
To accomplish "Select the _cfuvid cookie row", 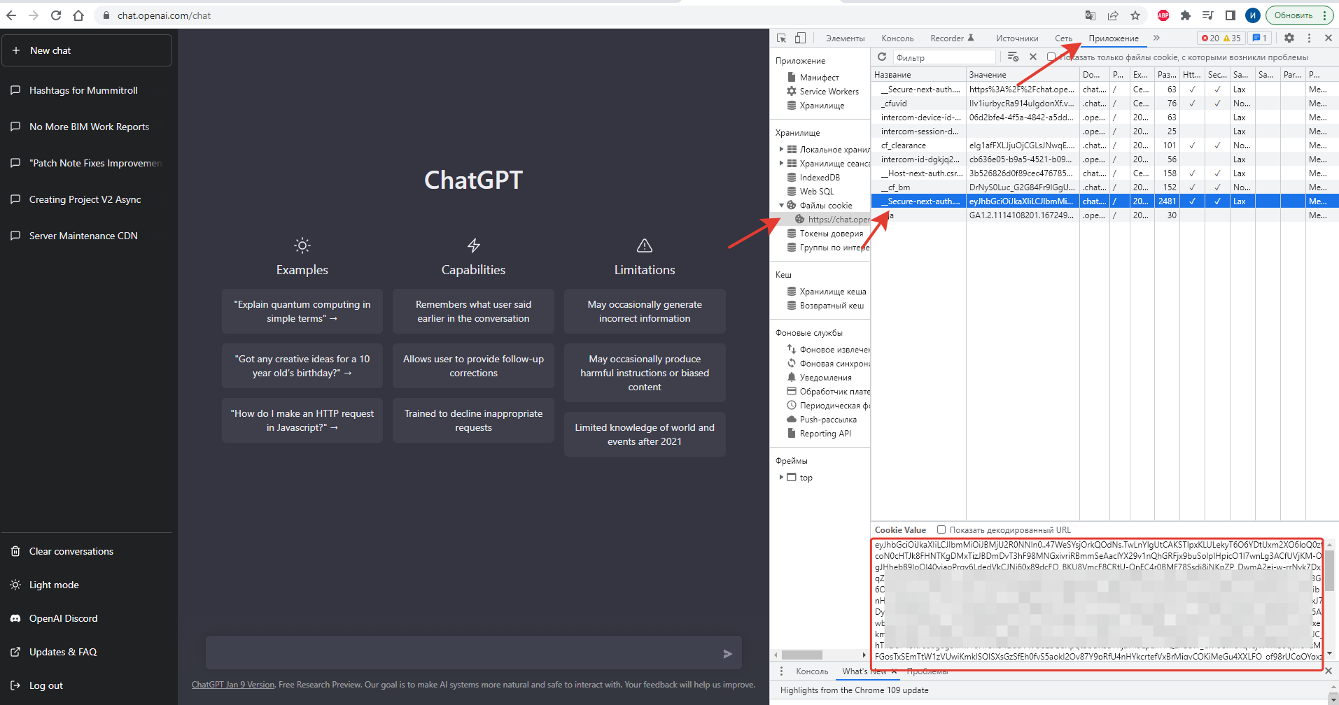I will [x=1105, y=104].
